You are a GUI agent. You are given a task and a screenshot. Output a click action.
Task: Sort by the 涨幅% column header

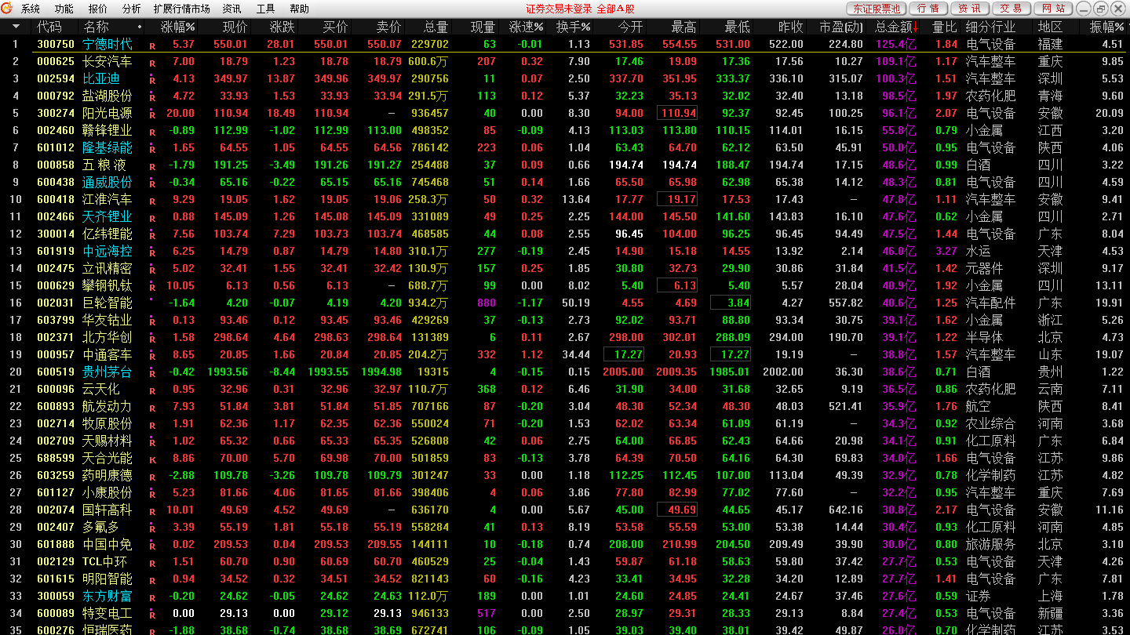pos(178,27)
